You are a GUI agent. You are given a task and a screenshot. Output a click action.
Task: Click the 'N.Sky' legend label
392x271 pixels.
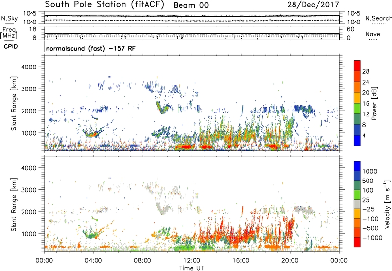point(9,18)
